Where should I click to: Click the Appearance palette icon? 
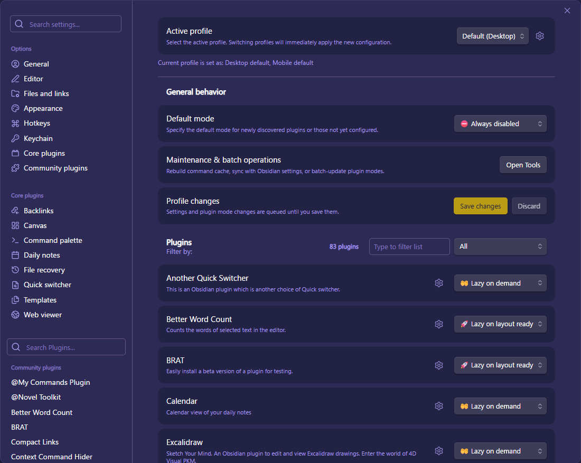[x=15, y=109]
